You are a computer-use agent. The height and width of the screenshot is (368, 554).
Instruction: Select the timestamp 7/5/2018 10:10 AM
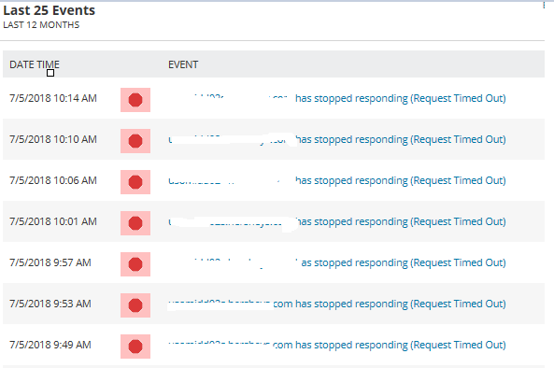53,139
